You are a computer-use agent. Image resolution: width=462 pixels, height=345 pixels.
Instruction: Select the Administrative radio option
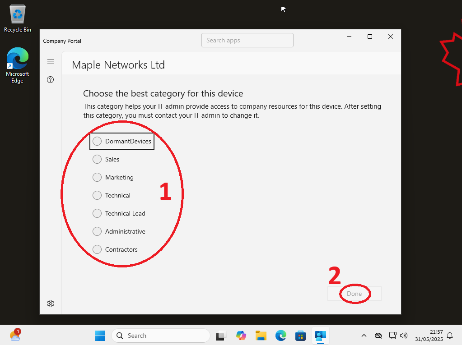click(97, 231)
